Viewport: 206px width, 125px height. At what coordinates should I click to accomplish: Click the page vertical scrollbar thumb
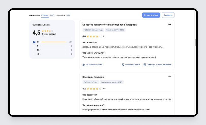pyautogui.click(x=195, y=42)
